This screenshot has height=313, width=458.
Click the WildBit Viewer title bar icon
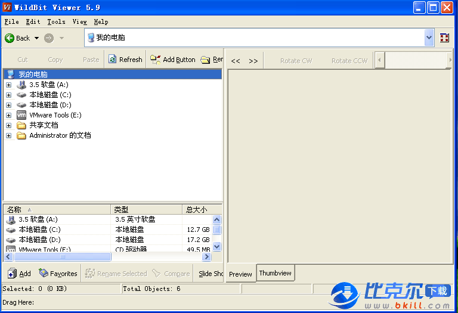pyautogui.click(x=7, y=7)
